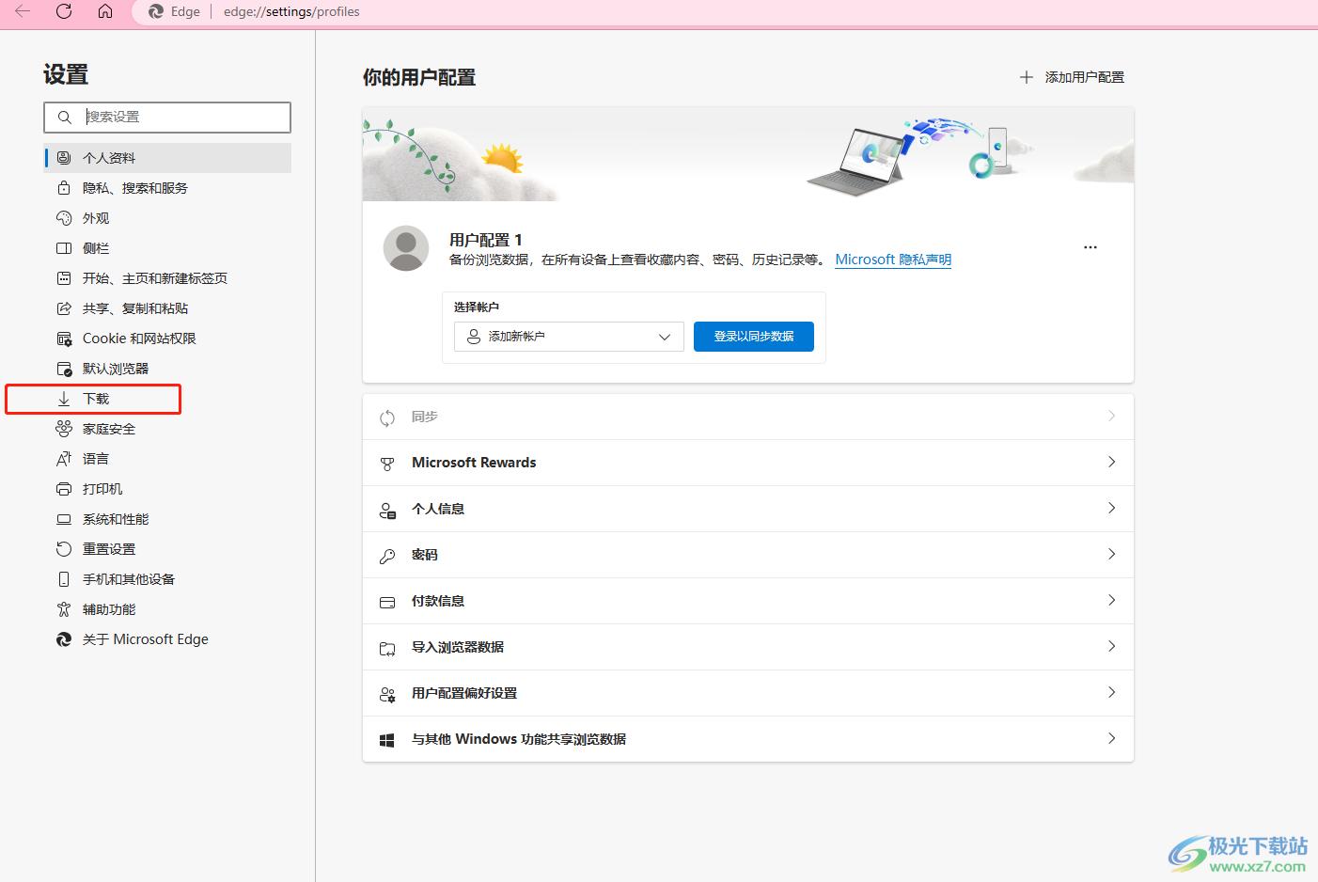Click 登录以同步数据 button
The image size is (1318, 882).
754,337
